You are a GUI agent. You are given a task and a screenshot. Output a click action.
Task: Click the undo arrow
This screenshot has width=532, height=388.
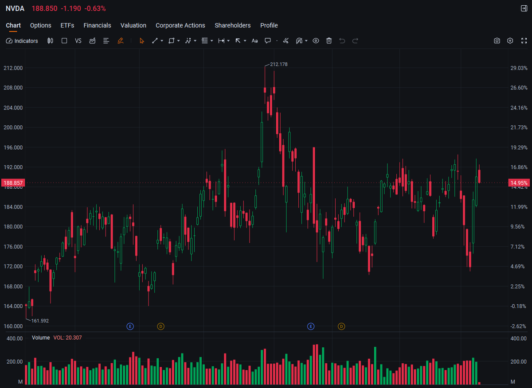[x=342, y=41]
